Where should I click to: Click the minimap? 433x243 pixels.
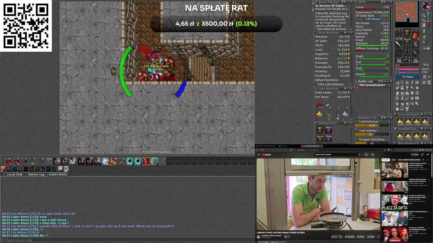coord(407,14)
